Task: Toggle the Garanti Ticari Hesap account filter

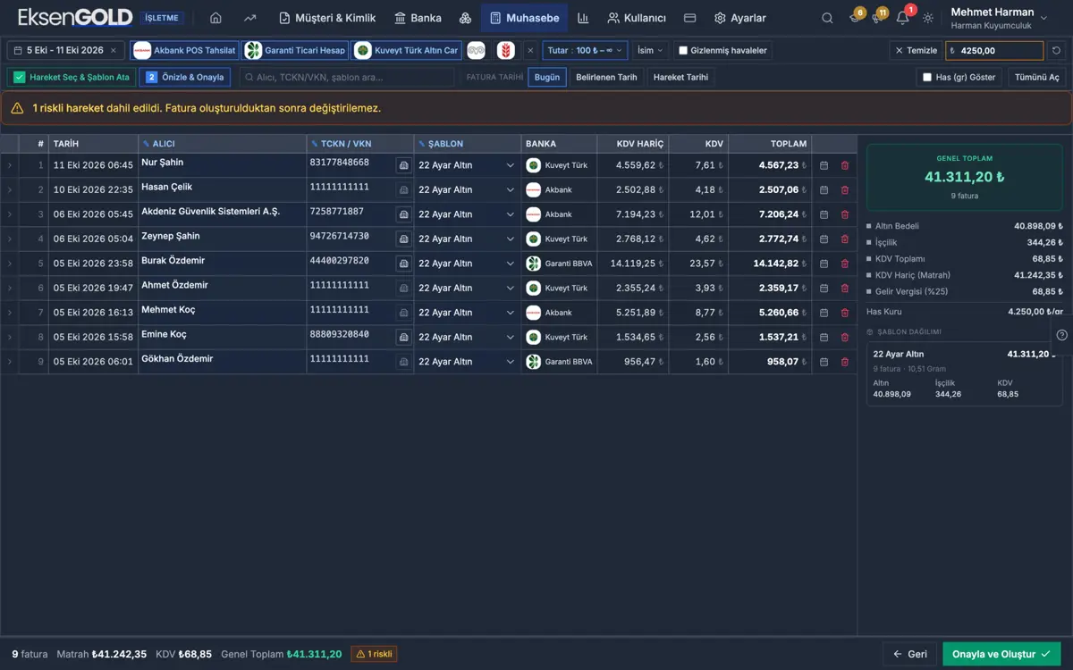Action: pyautogui.click(x=296, y=51)
